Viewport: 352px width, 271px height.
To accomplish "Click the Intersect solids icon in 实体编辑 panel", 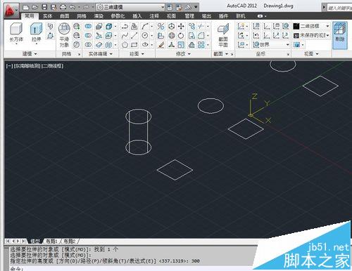I will (88, 45).
